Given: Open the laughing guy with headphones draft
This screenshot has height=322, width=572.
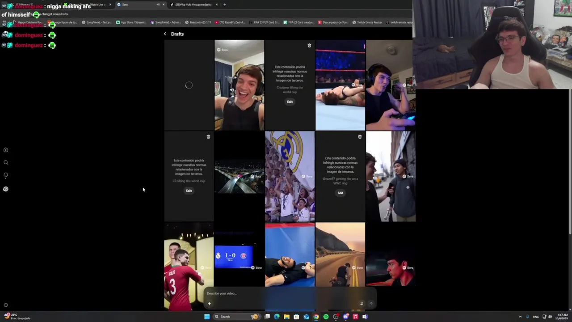Looking at the screenshot, I should pyautogui.click(x=239, y=85).
